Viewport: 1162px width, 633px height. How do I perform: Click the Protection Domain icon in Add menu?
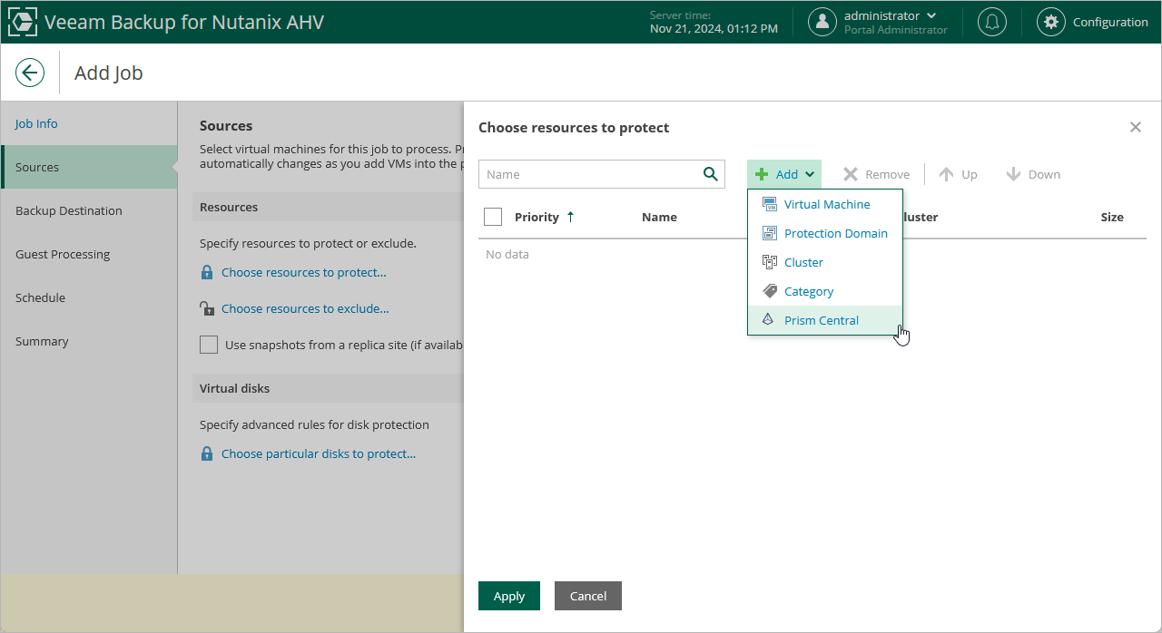tap(770, 233)
